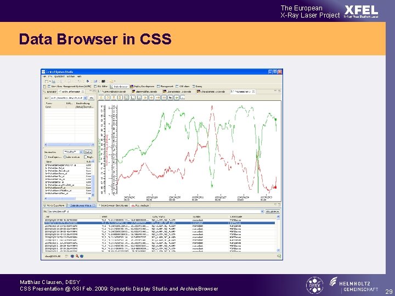Expand the archive URL dropdown arrow

tap(85, 98)
